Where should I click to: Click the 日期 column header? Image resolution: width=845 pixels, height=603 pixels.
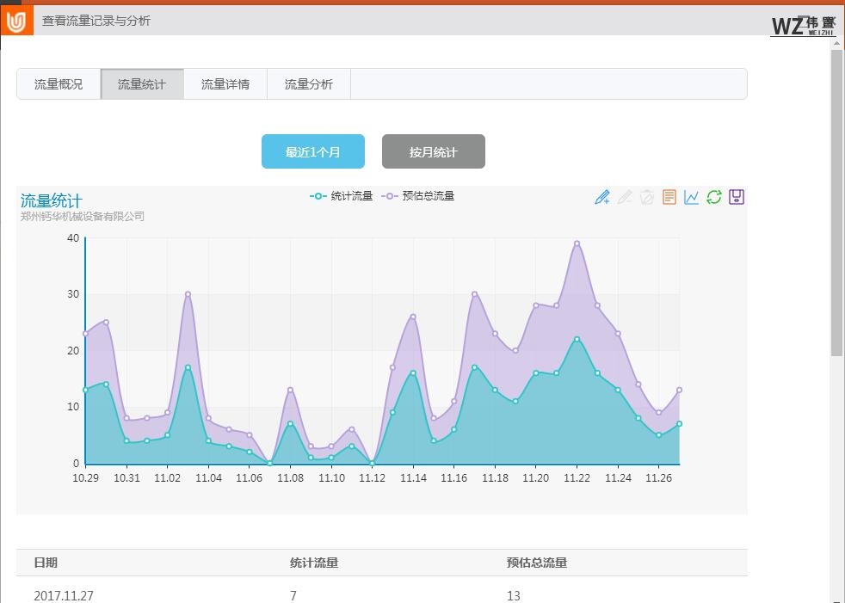pos(46,563)
